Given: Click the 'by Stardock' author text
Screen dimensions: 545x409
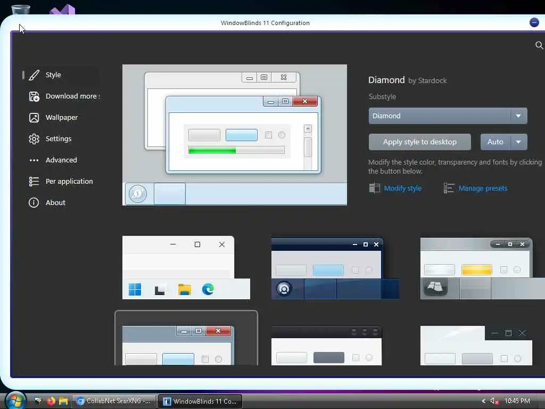Looking at the screenshot, I should pos(427,81).
